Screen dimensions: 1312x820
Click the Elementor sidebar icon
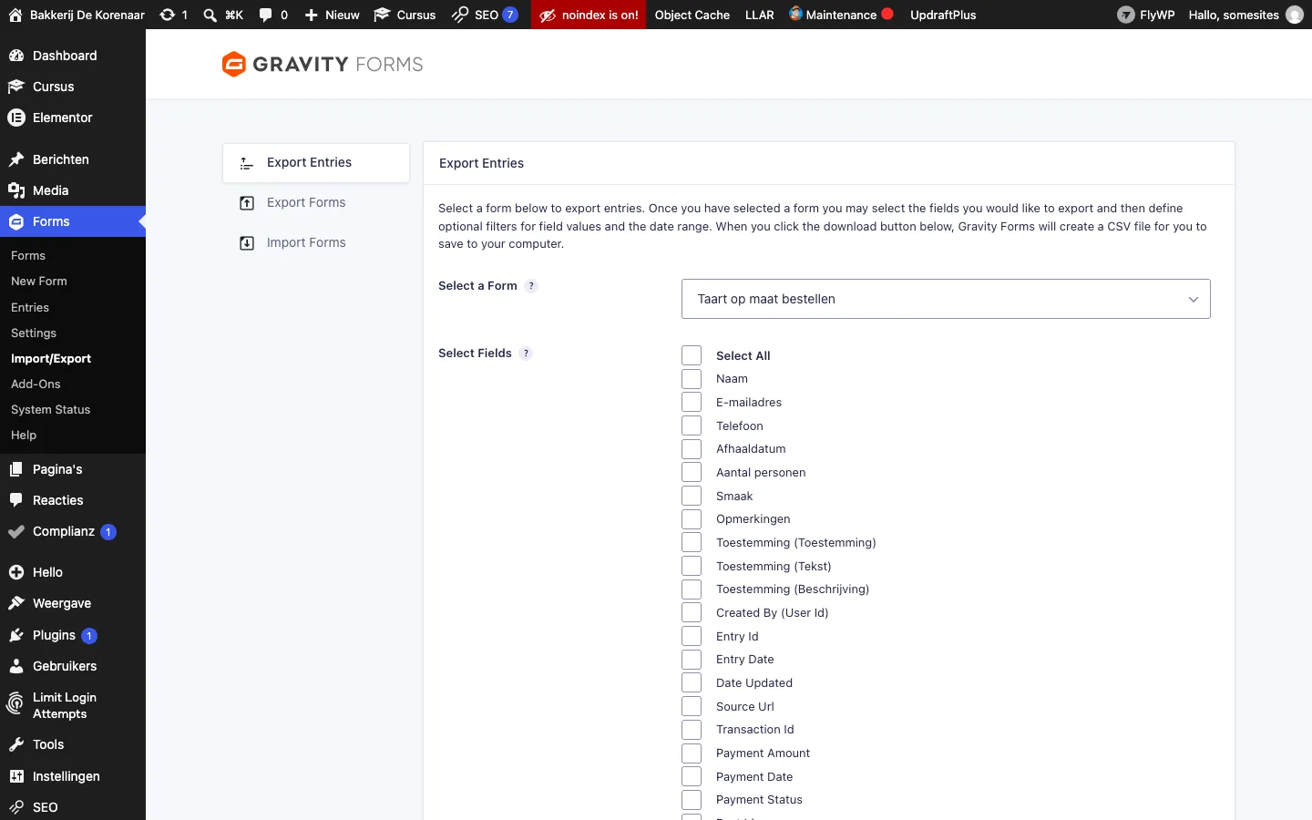tap(16, 118)
